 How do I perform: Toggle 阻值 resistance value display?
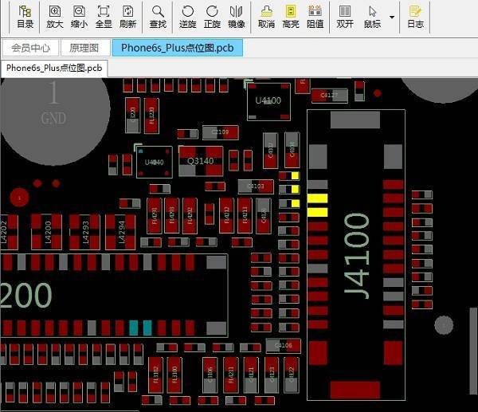click(315, 16)
